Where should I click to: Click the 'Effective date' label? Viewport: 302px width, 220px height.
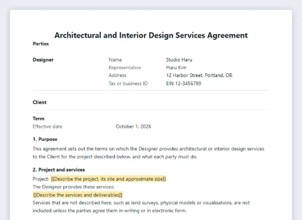[47, 127]
